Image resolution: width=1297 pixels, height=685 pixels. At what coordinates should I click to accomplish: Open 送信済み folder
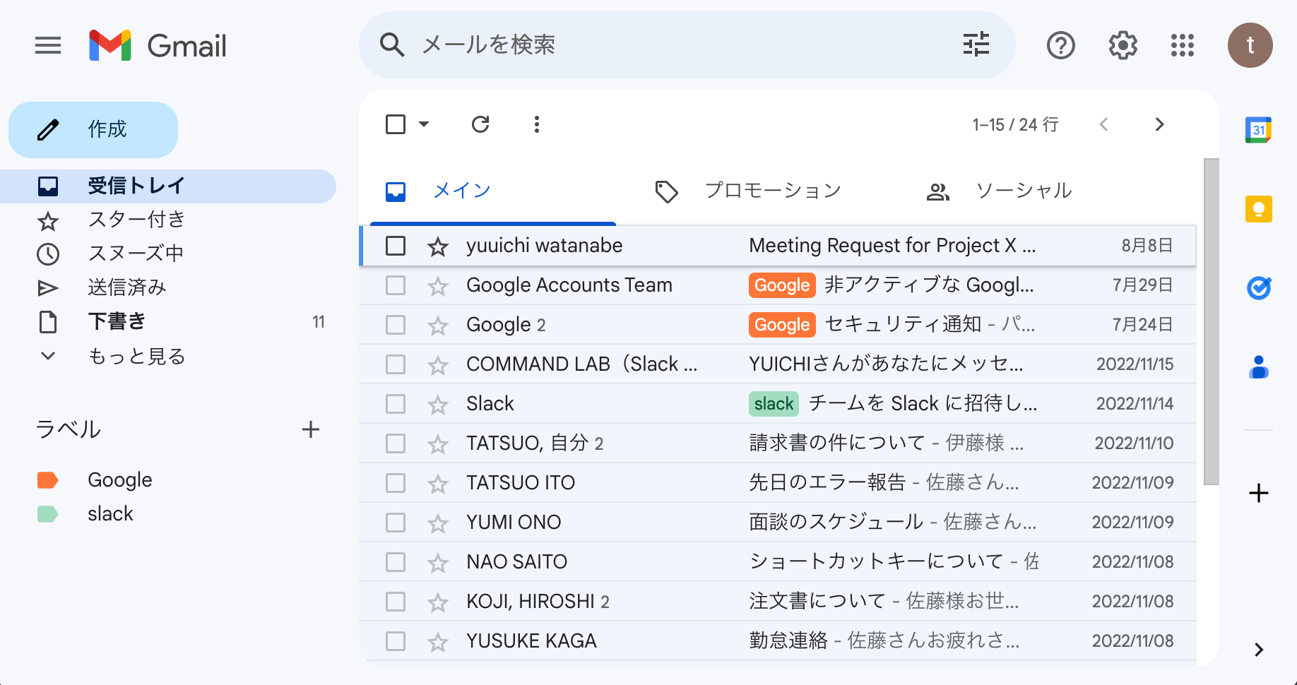[168, 288]
